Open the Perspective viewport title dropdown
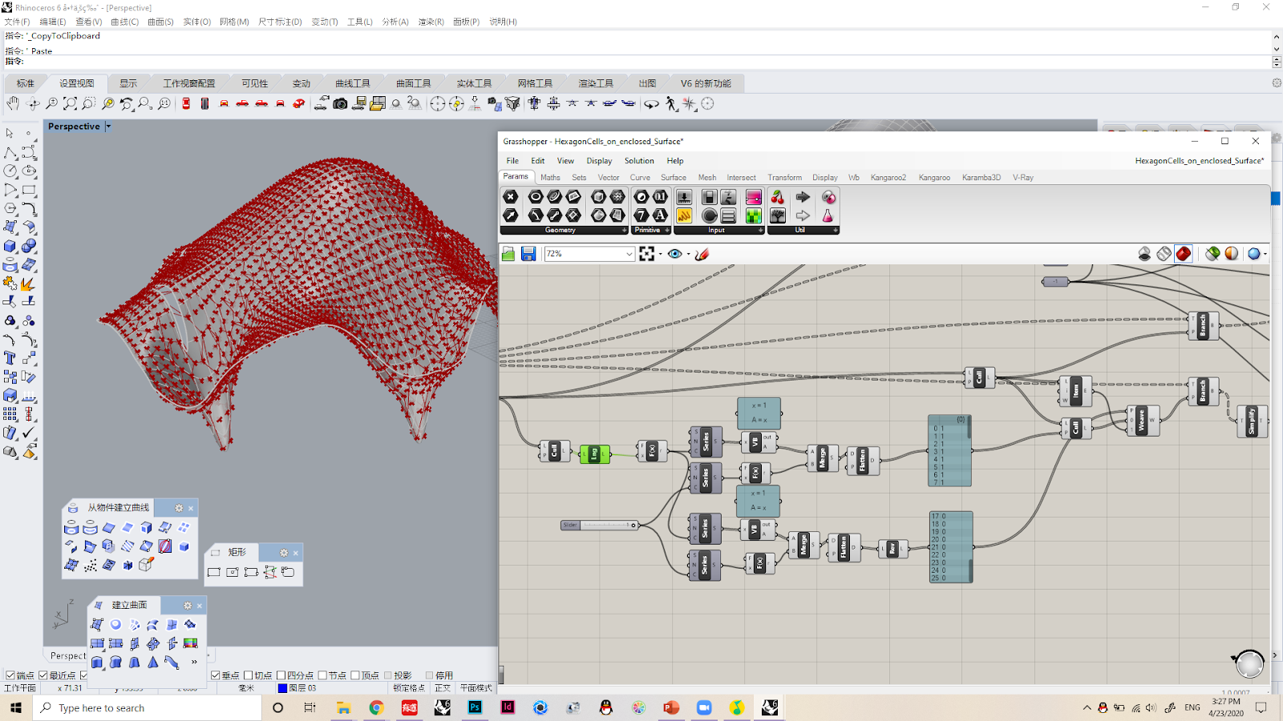 click(x=108, y=126)
